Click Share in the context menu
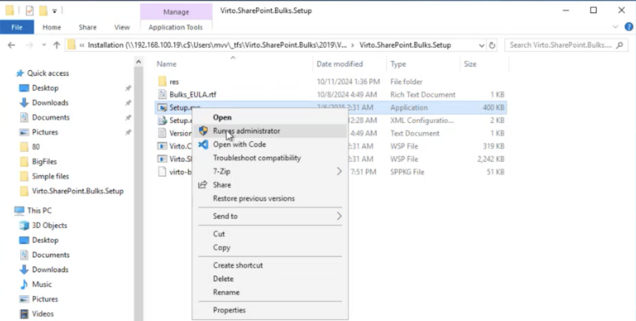Image resolution: width=636 pixels, height=321 pixels. pos(270,185)
